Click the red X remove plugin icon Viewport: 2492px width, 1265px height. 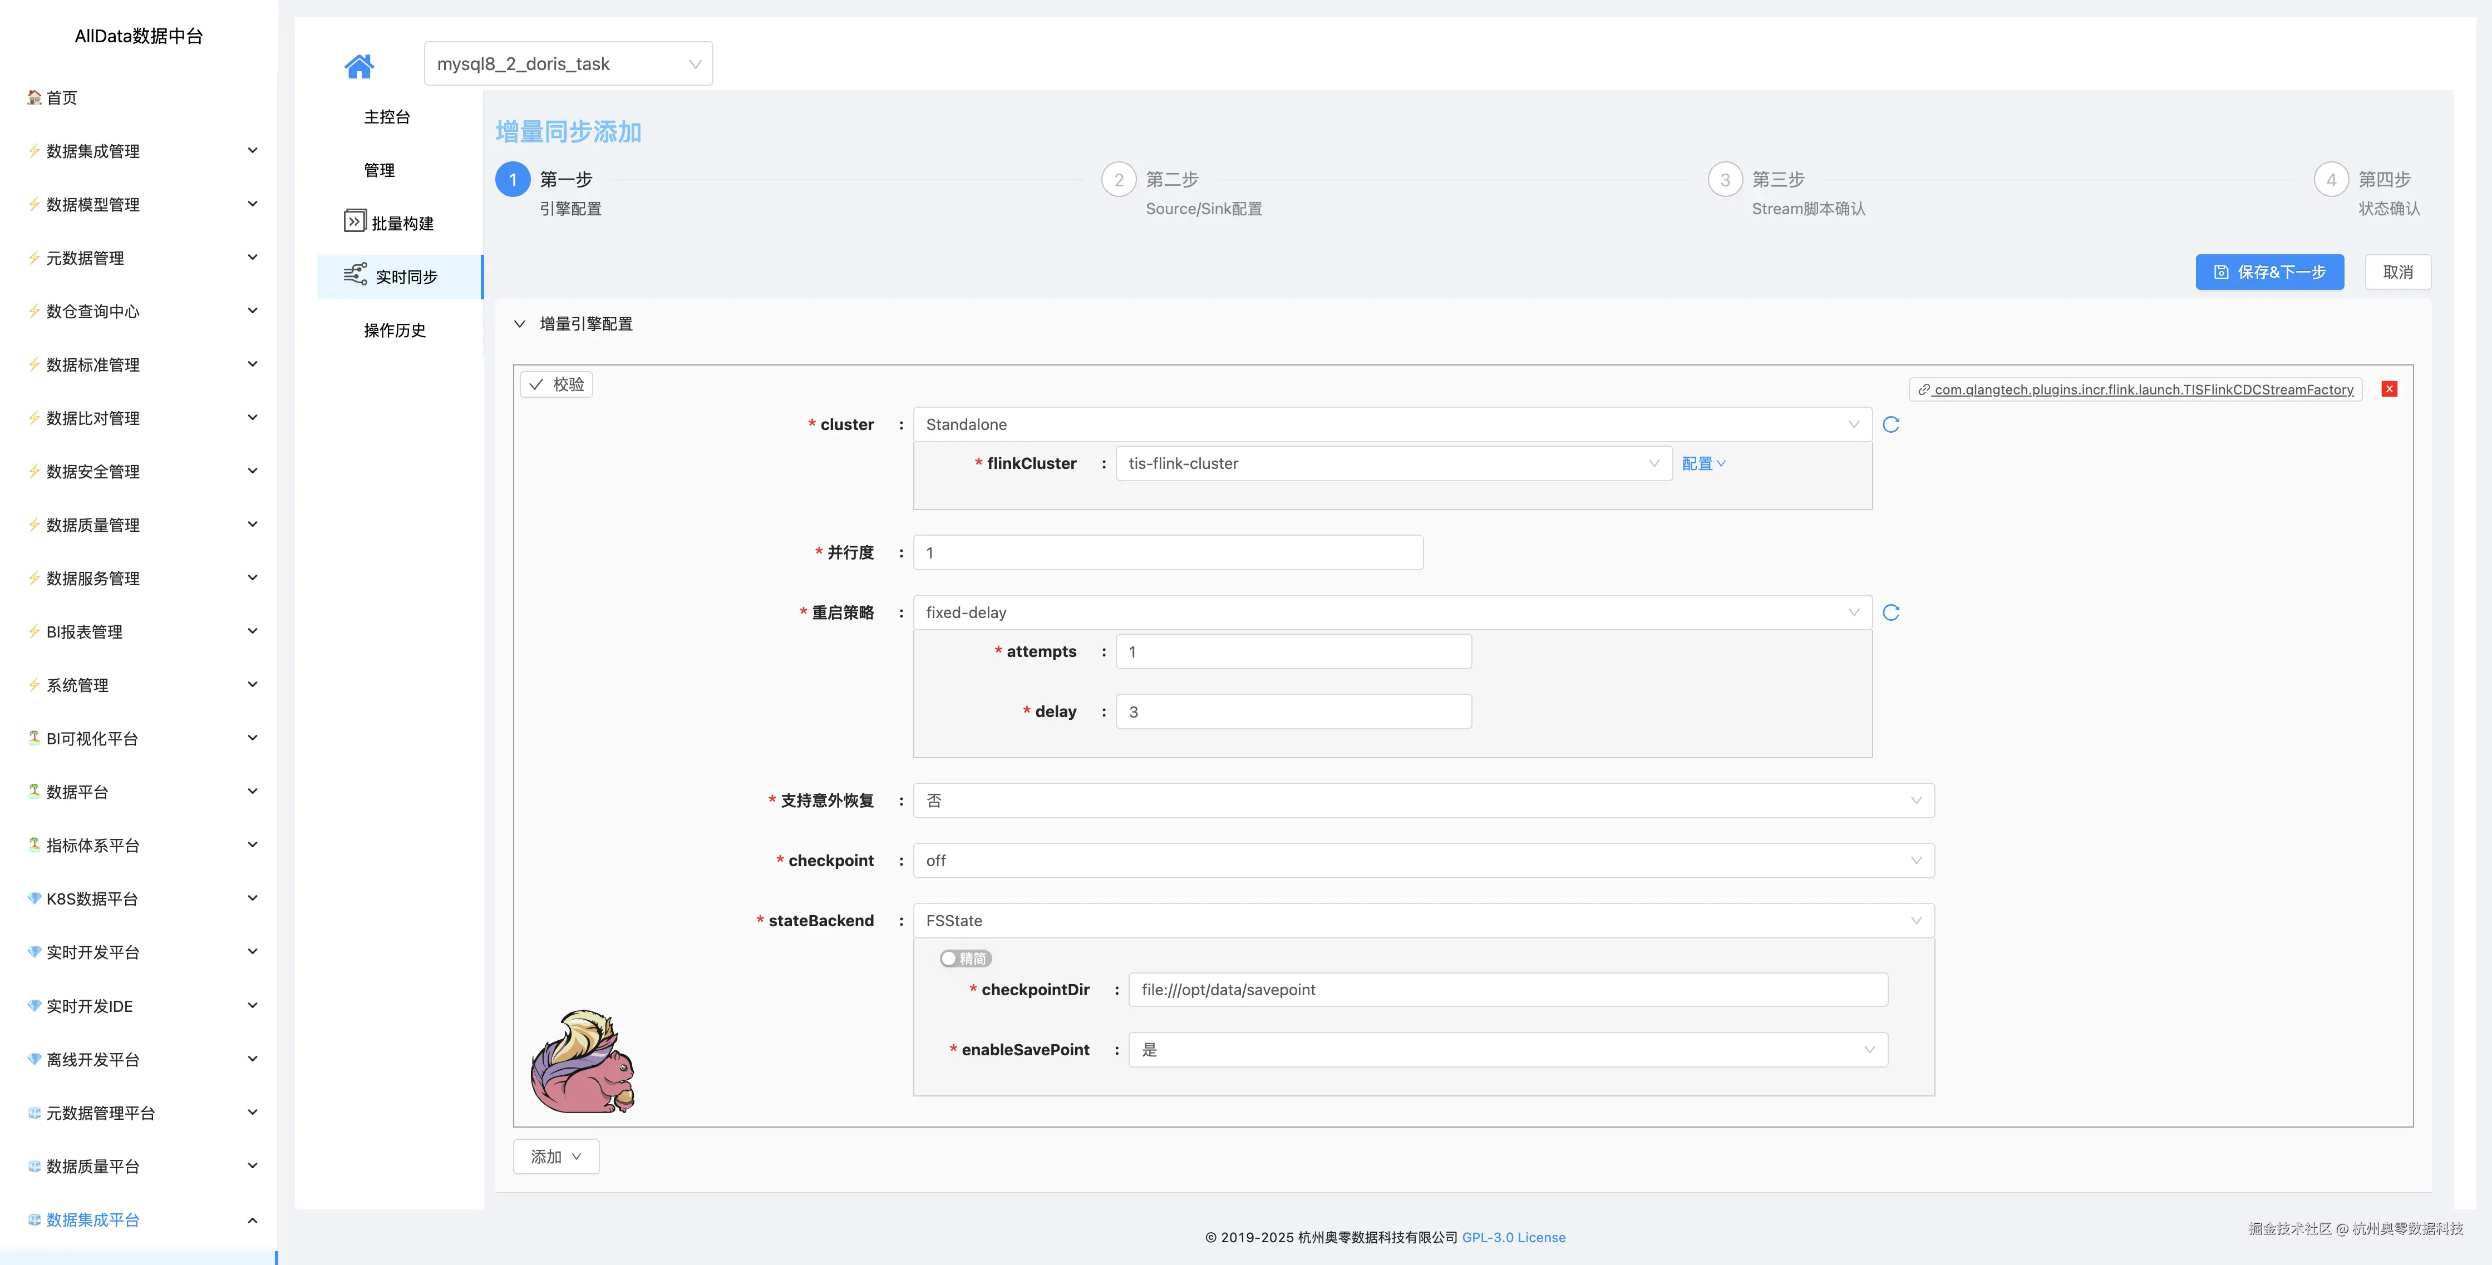point(2390,389)
